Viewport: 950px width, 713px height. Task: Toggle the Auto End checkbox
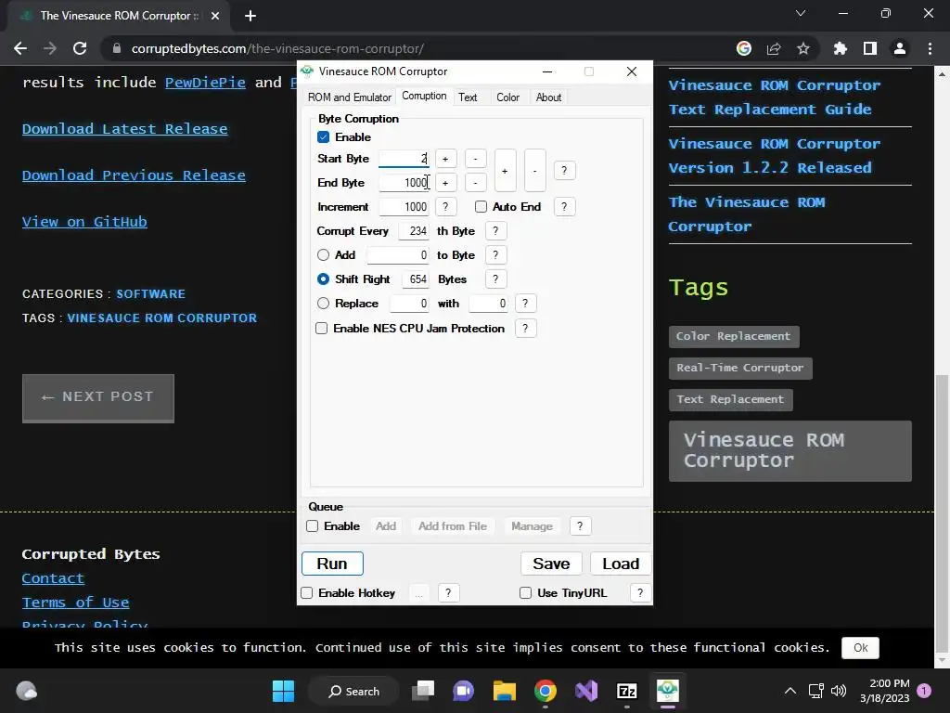481,207
